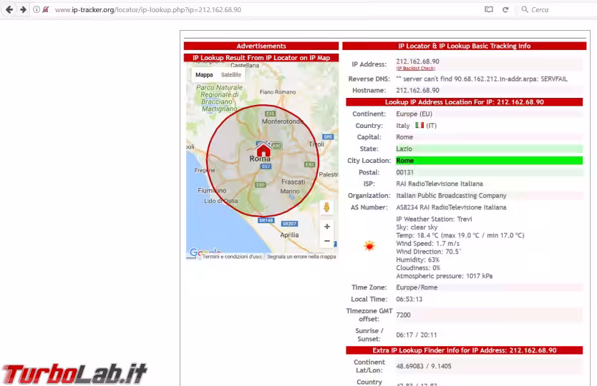Viewport: 597px width, 386px height.
Task: Switch map to Mappa view
Action: point(204,75)
